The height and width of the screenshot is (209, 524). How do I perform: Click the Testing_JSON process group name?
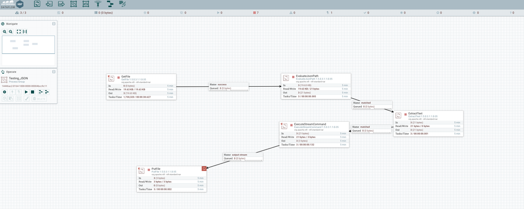pyautogui.click(x=18, y=78)
